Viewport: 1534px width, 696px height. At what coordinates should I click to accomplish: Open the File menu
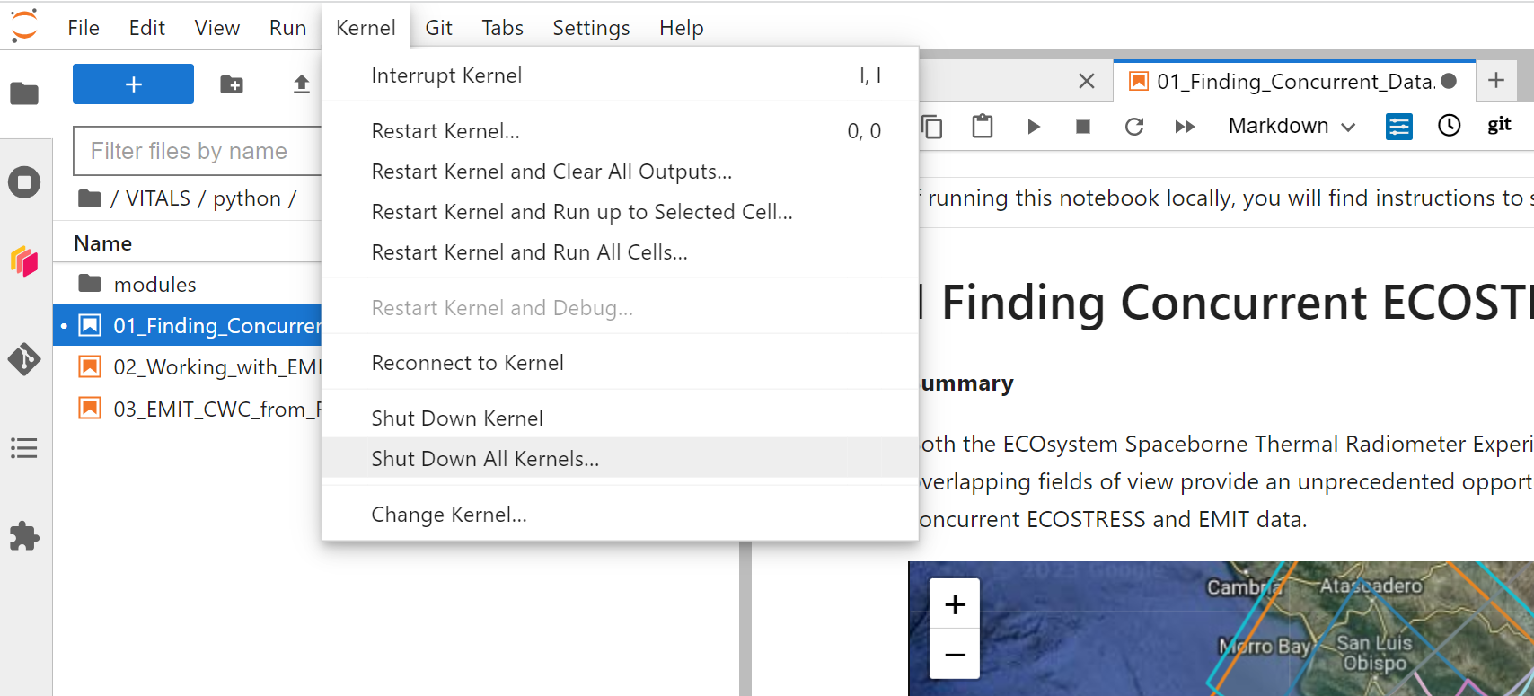pyautogui.click(x=84, y=28)
